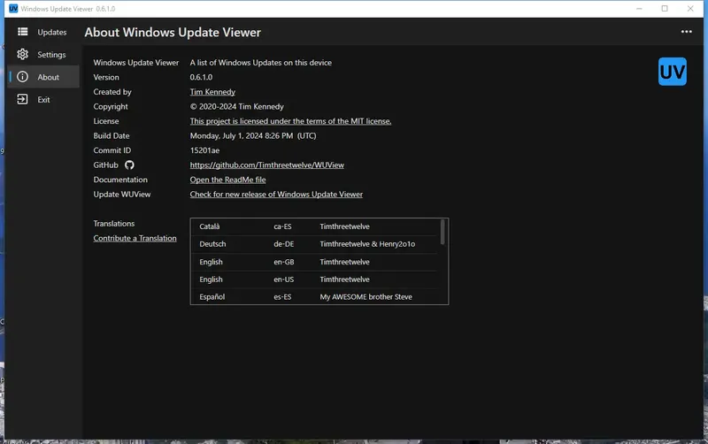This screenshot has width=708, height=444.
Task: Open the three-dots overflow menu
Action: click(687, 32)
